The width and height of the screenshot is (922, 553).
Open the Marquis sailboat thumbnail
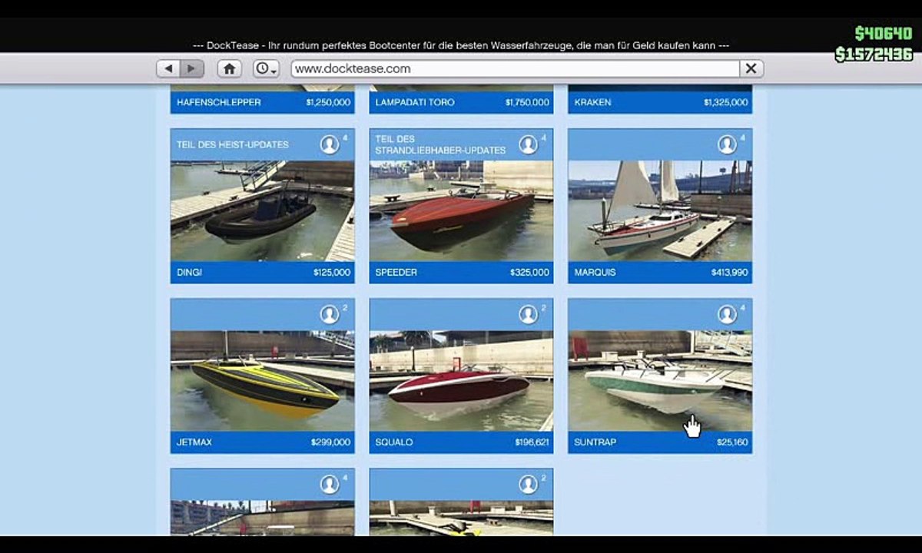coord(660,211)
